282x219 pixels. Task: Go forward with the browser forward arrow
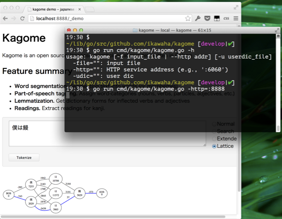14,18
